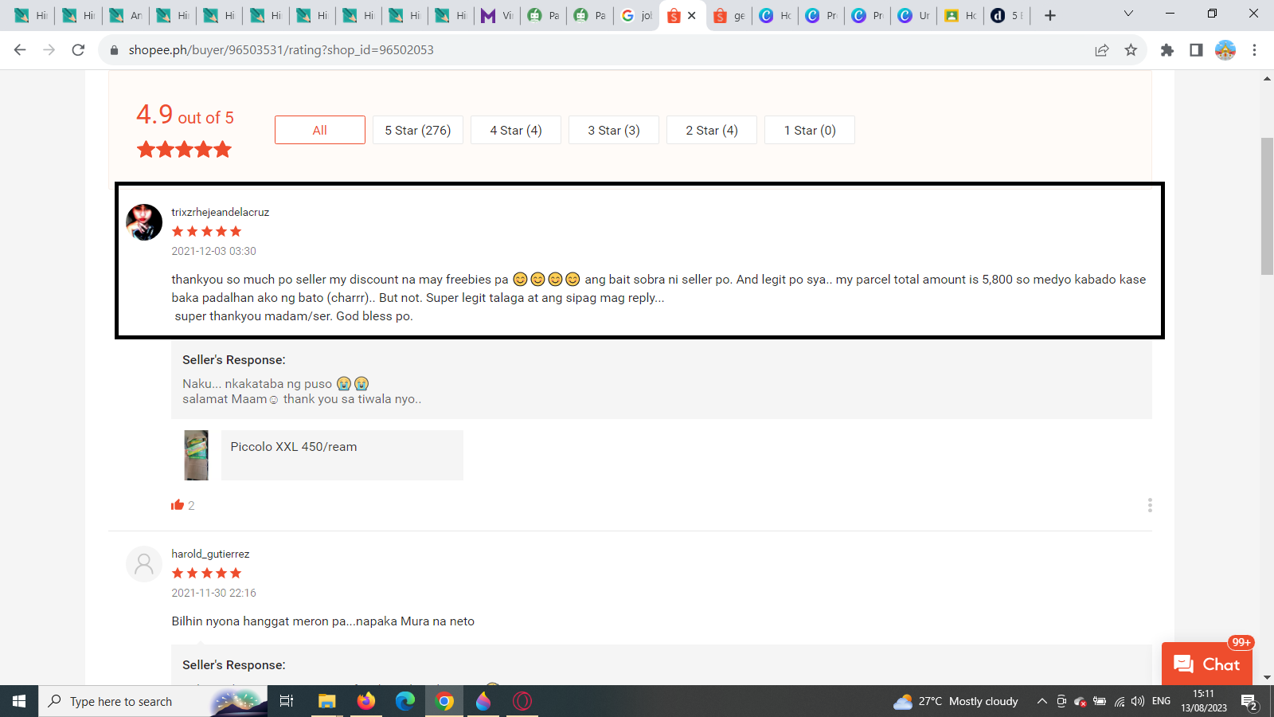Open the Windows notification center
Image resolution: width=1274 pixels, height=717 pixels.
1249,701
